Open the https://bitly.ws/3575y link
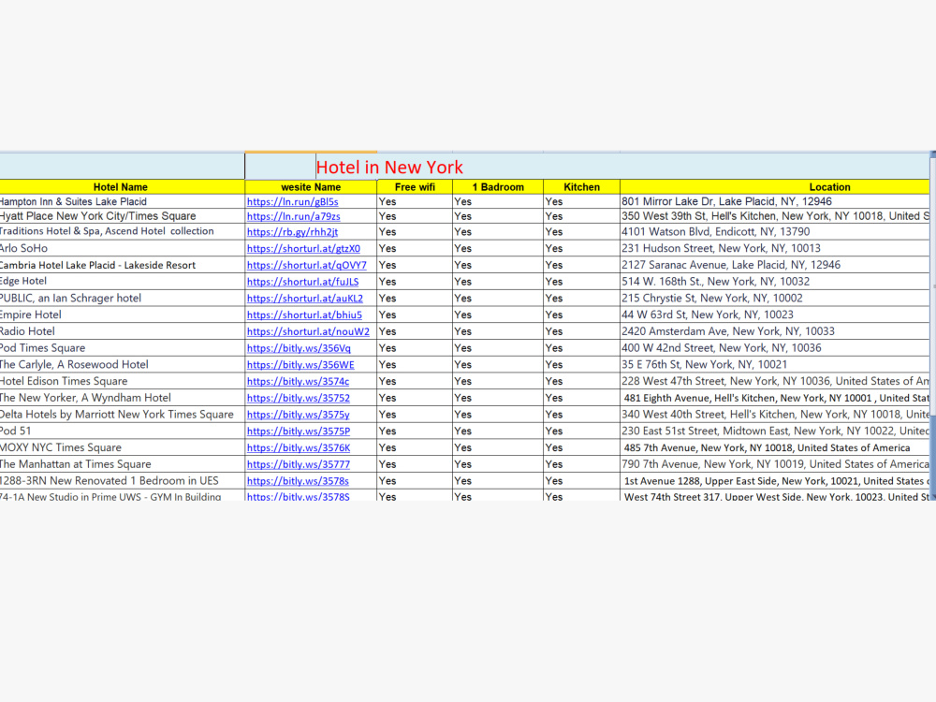 point(298,415)
